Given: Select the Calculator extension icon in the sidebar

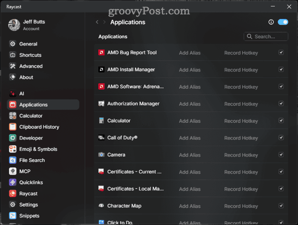Looking at the screenshot, I should tap(13, 116).
